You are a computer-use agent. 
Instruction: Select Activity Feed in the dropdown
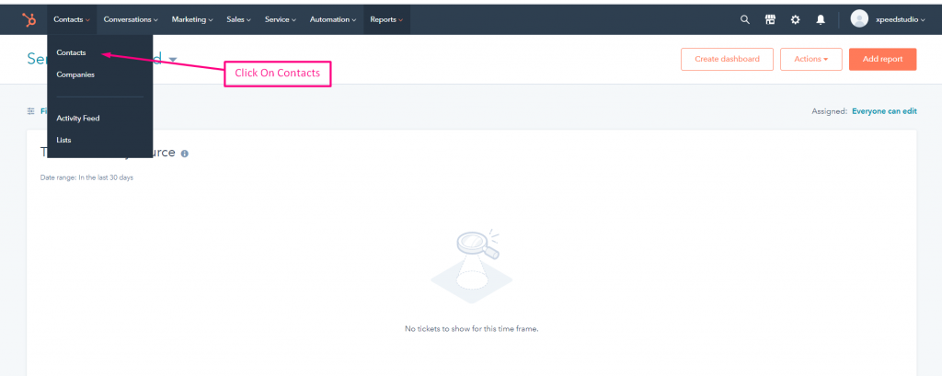[78, 119]
